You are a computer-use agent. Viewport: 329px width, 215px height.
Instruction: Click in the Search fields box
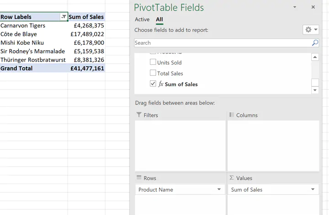click(x=226, y=43)
